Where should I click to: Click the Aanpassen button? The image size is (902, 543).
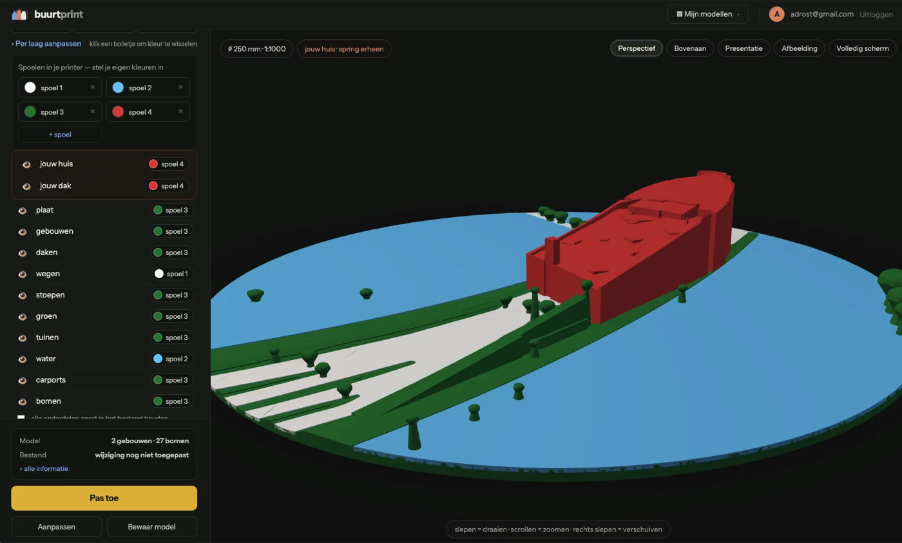coord(57,526)
